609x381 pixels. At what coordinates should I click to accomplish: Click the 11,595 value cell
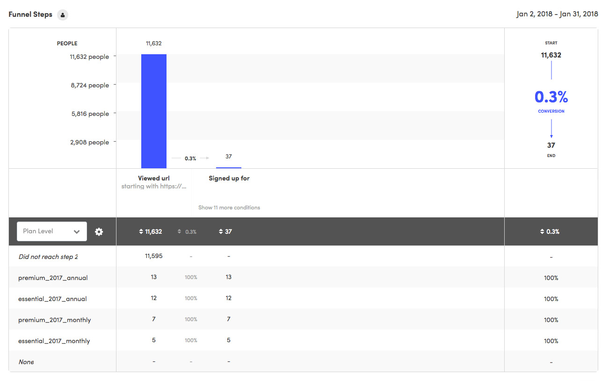[x=154, y=256]
